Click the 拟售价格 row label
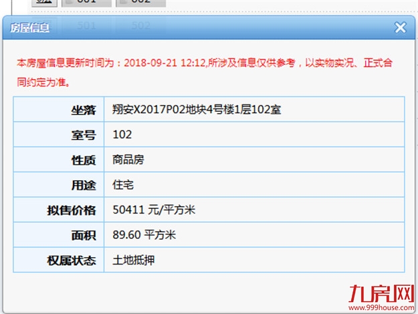418x314 pixels. point(72,210)
